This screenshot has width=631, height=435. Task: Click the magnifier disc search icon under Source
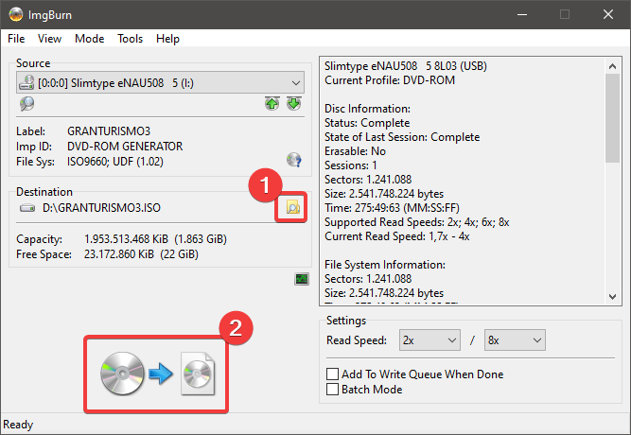(x=26, y=103)
